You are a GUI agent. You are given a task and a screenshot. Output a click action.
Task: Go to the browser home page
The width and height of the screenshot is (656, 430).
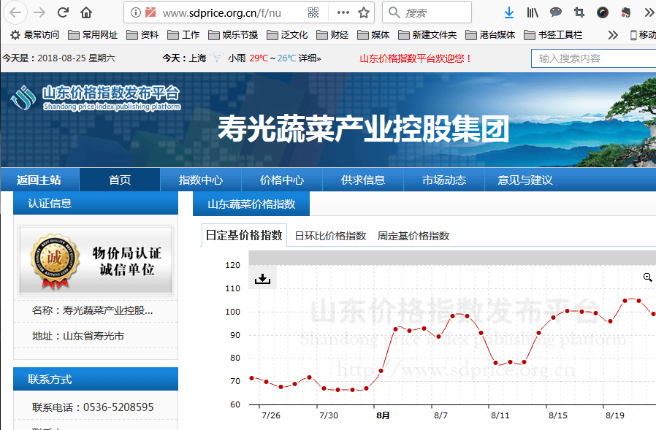click(86, 12)
